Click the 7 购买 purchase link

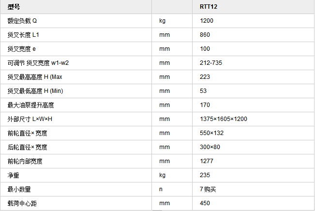pyautogui.click(x=208, y=189)
